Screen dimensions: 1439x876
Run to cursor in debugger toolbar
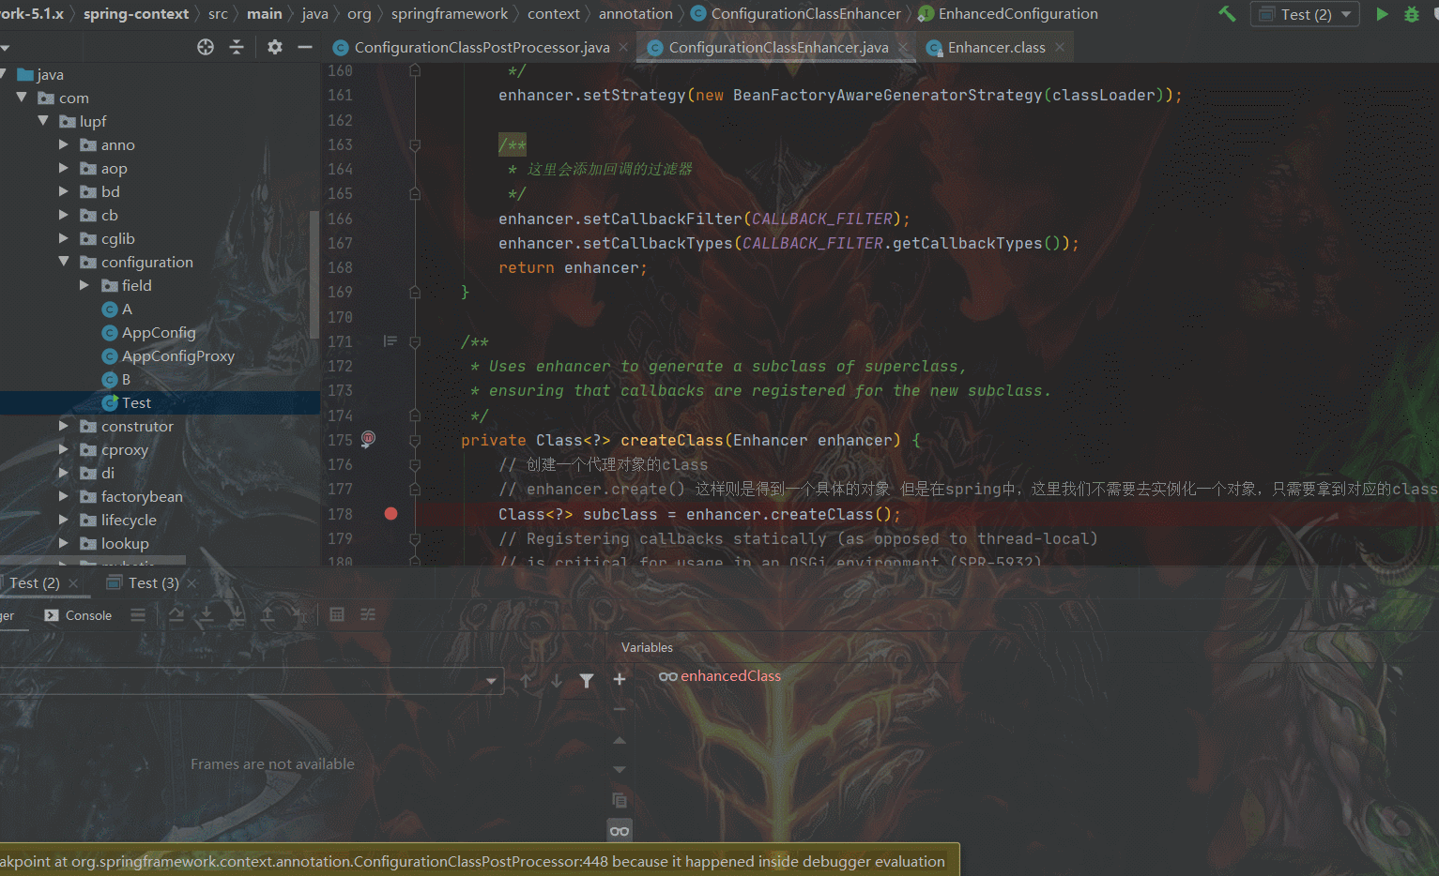point(299,615)
